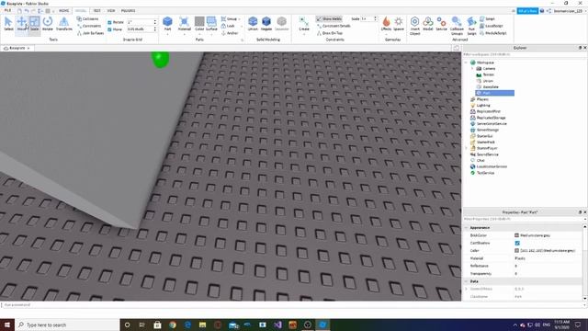The image size is (588, 331).
Task: Open the FILE menu
Action: pos(7,10)
